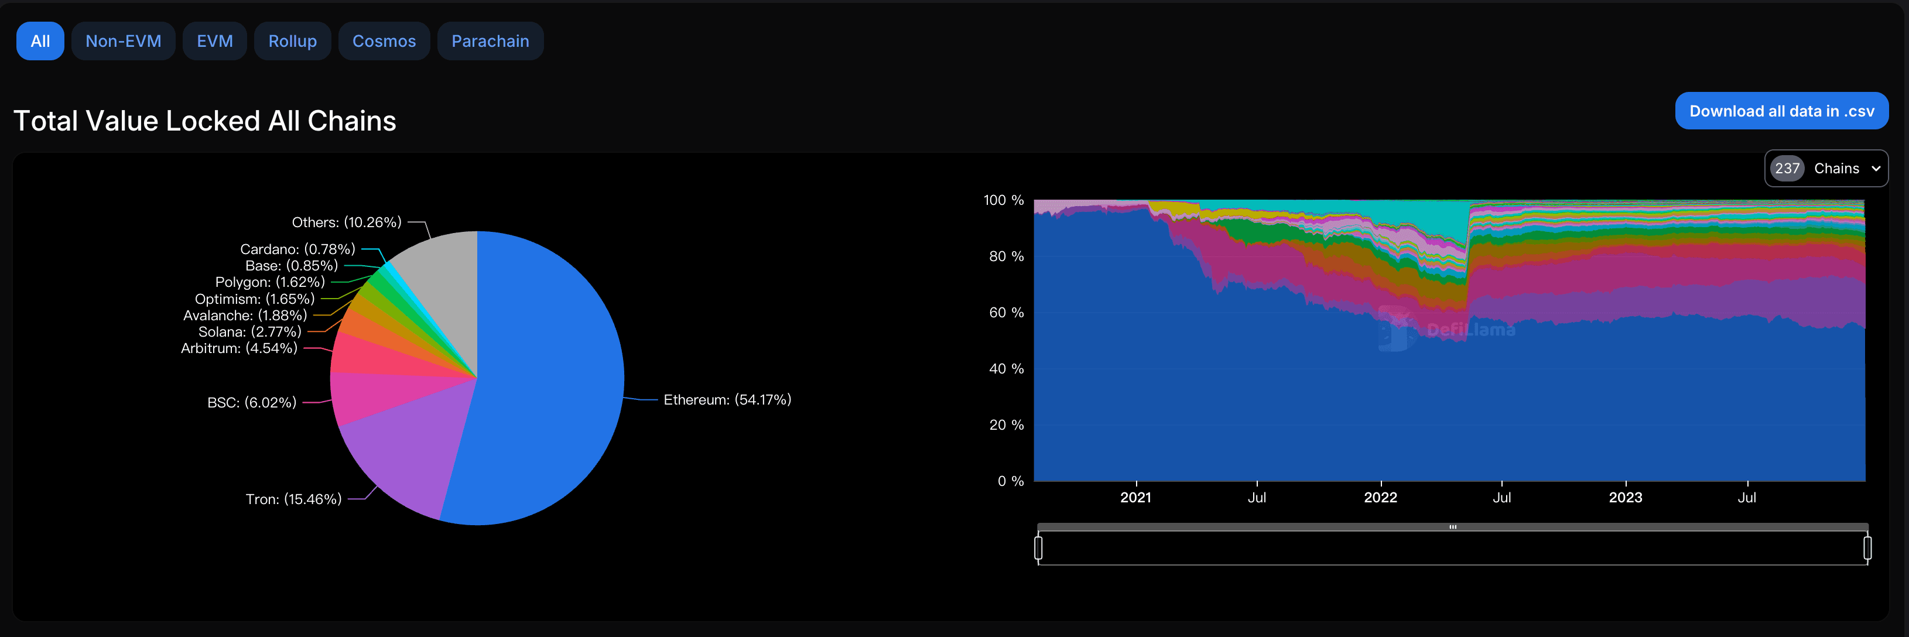
Task: Click the 'Solana: (2.77%)' label
Action: point(249,332)
